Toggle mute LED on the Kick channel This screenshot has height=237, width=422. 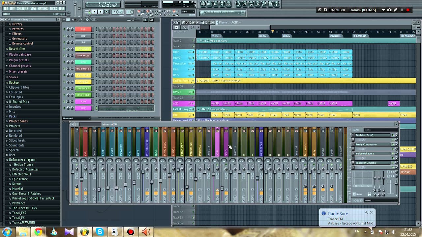pyautogui.click(x=64, y=29)
